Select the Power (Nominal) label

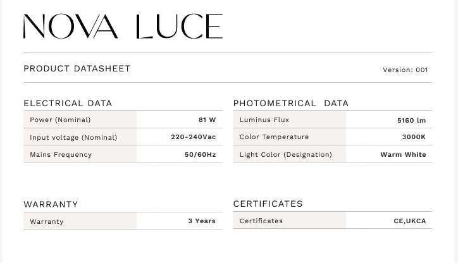point(60,119)
